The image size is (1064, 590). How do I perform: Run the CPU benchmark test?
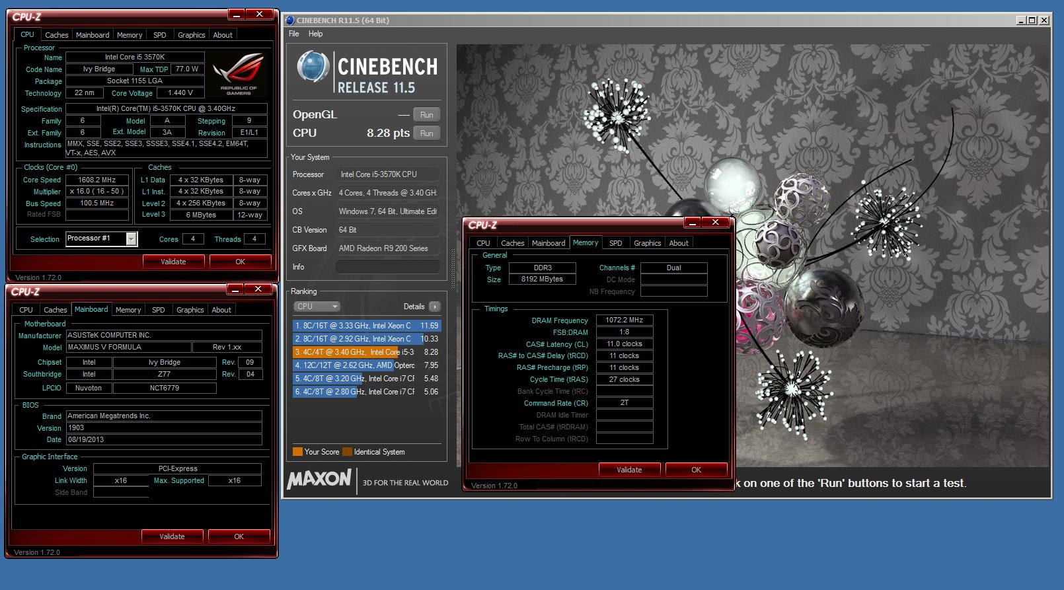[x=427, y=133]
